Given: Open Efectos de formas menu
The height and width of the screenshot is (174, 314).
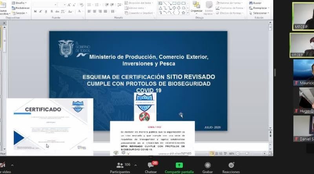Looking at the screenshot, I should 230,13.
